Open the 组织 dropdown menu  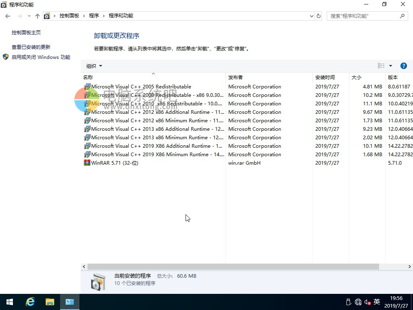(94, 66)
